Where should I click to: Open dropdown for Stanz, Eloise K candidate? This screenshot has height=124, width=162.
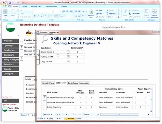pyautogui.click(x=68, y=52)
